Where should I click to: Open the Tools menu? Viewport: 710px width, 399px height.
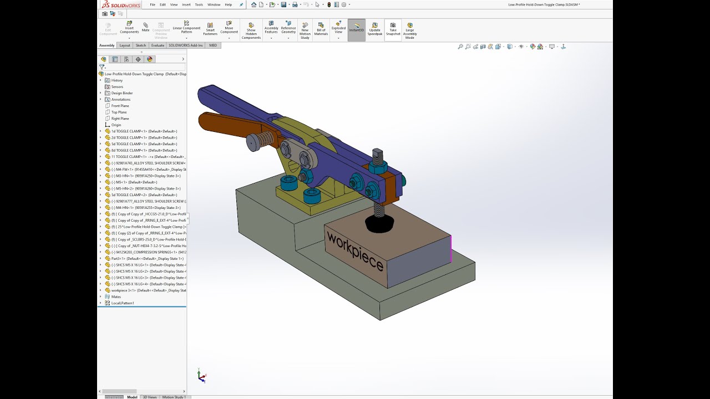(199, 4)
